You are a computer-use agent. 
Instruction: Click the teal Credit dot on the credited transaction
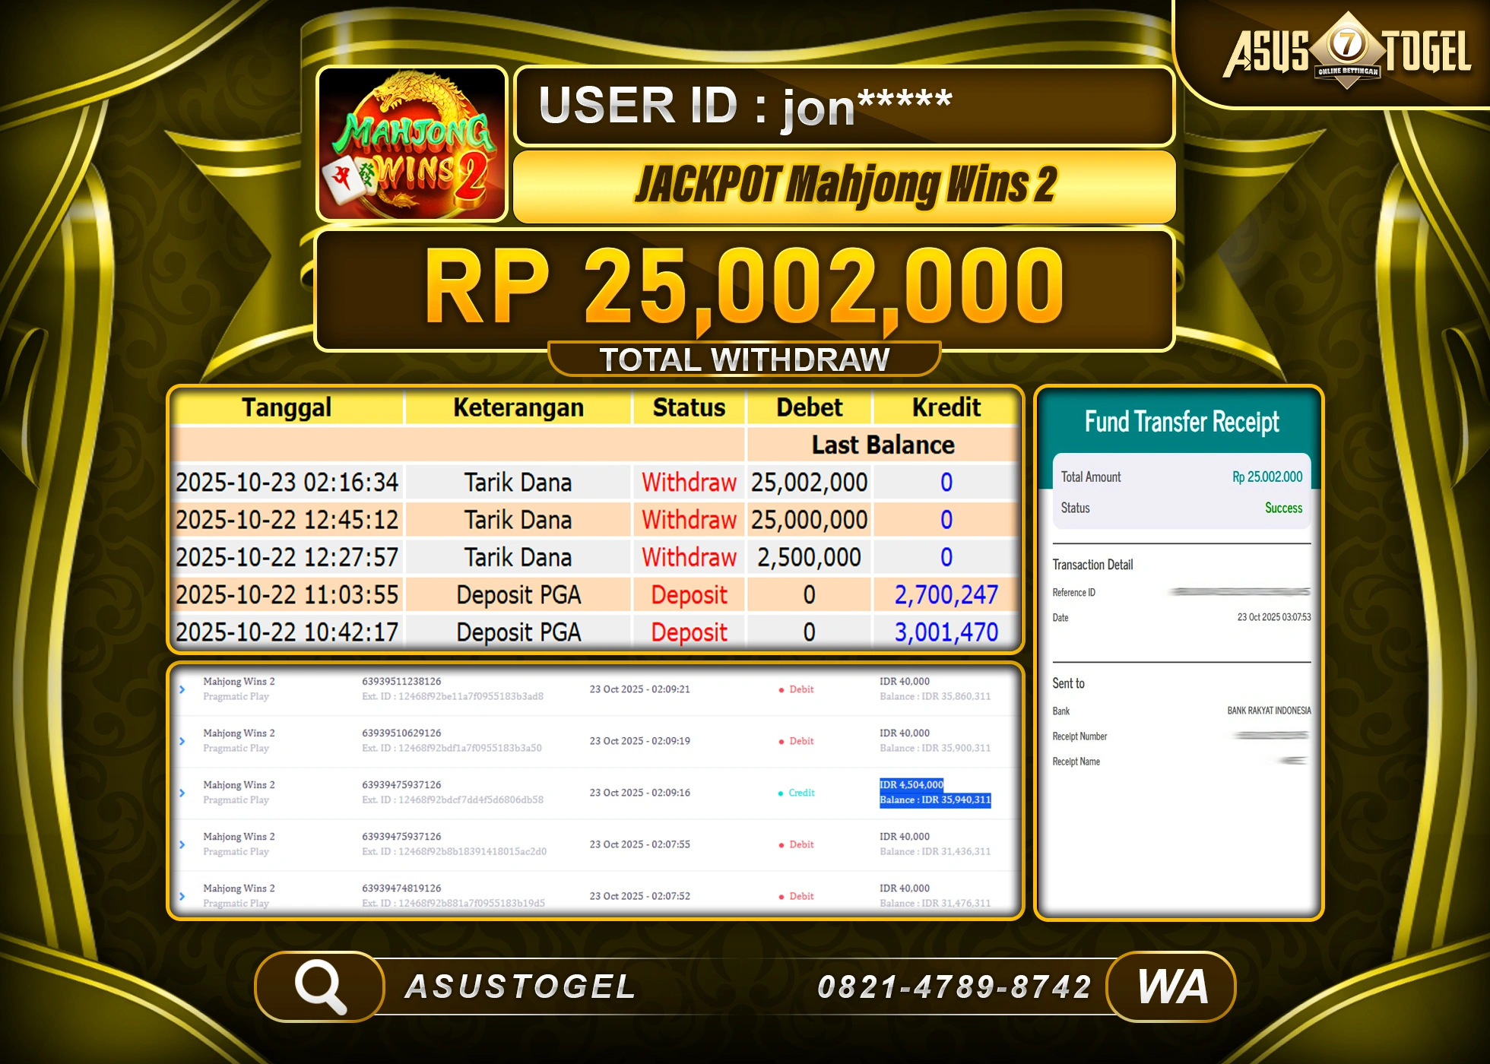[782, 793]
